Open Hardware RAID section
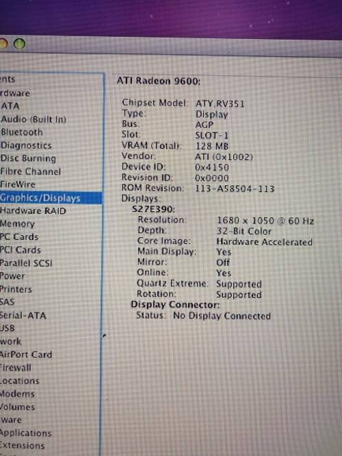The image size is (342, 456). [x=33, y=211]
